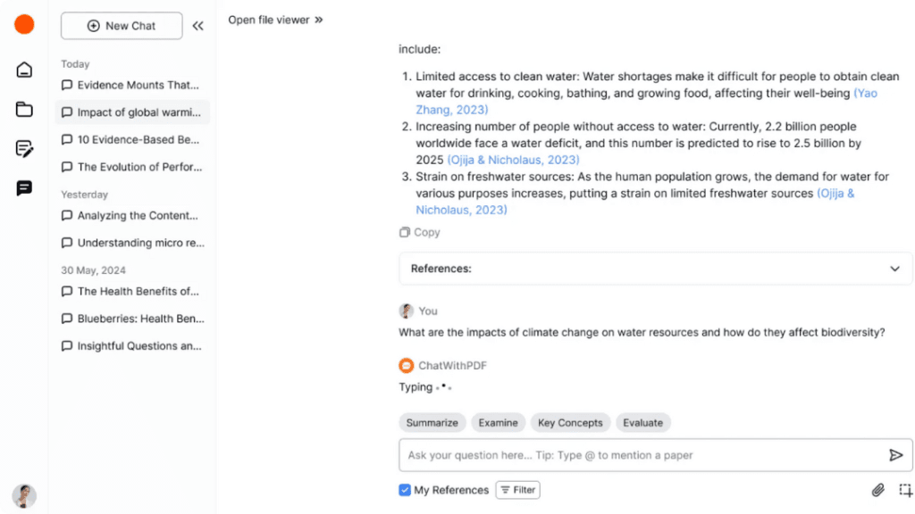Open the Filter button

click(517, 490)
